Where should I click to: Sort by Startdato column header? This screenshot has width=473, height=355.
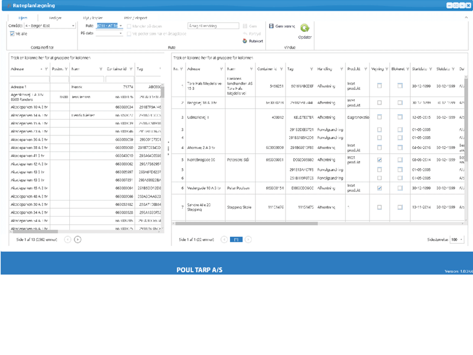419,69
